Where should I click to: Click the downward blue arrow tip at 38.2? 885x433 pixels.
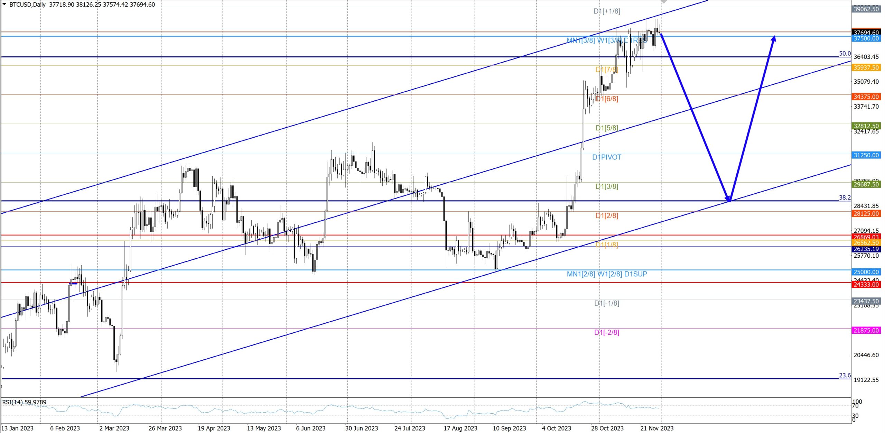pyautogui.click(x=729, y=200)
